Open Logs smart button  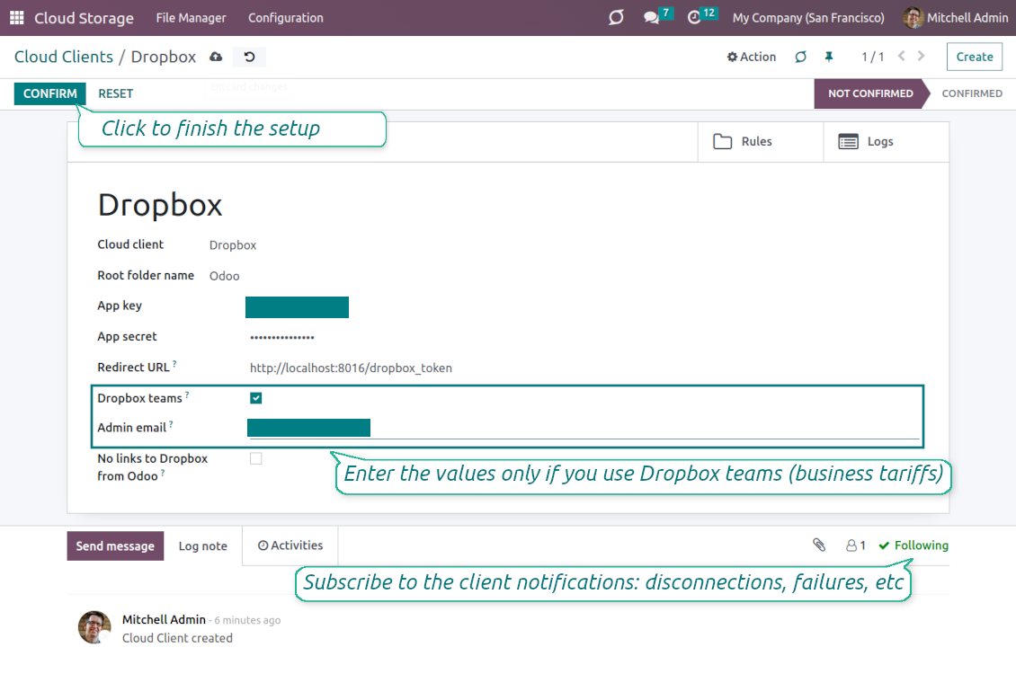pos(887,141)
